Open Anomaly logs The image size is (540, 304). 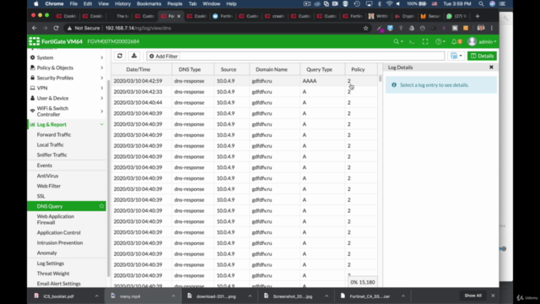(x=46, y=253)
